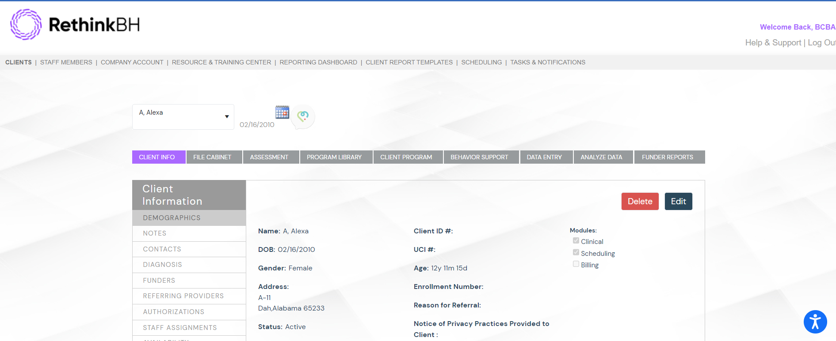Image resolution: width=836 pixels, height=341 pixels.
Task: Toggle the Scheduling module checkbox
Action: [x=576, y=252]
